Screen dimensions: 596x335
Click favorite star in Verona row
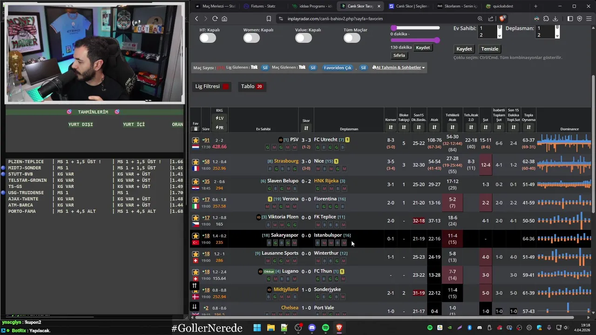pos(196,200)
